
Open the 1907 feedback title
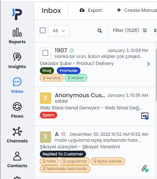[61, 50]
